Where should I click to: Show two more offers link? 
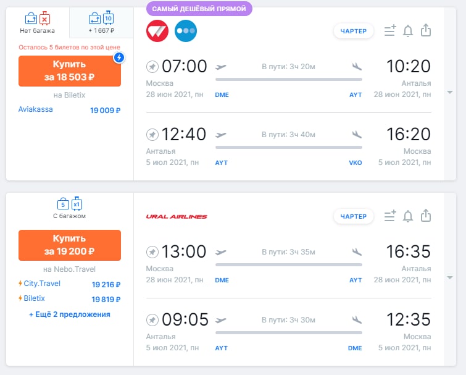tap(70, 314)
